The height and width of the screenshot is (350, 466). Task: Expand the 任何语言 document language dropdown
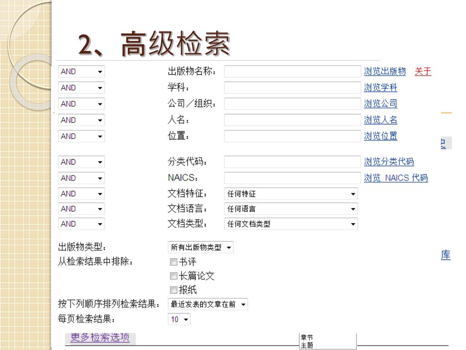[x=291, y=209]
